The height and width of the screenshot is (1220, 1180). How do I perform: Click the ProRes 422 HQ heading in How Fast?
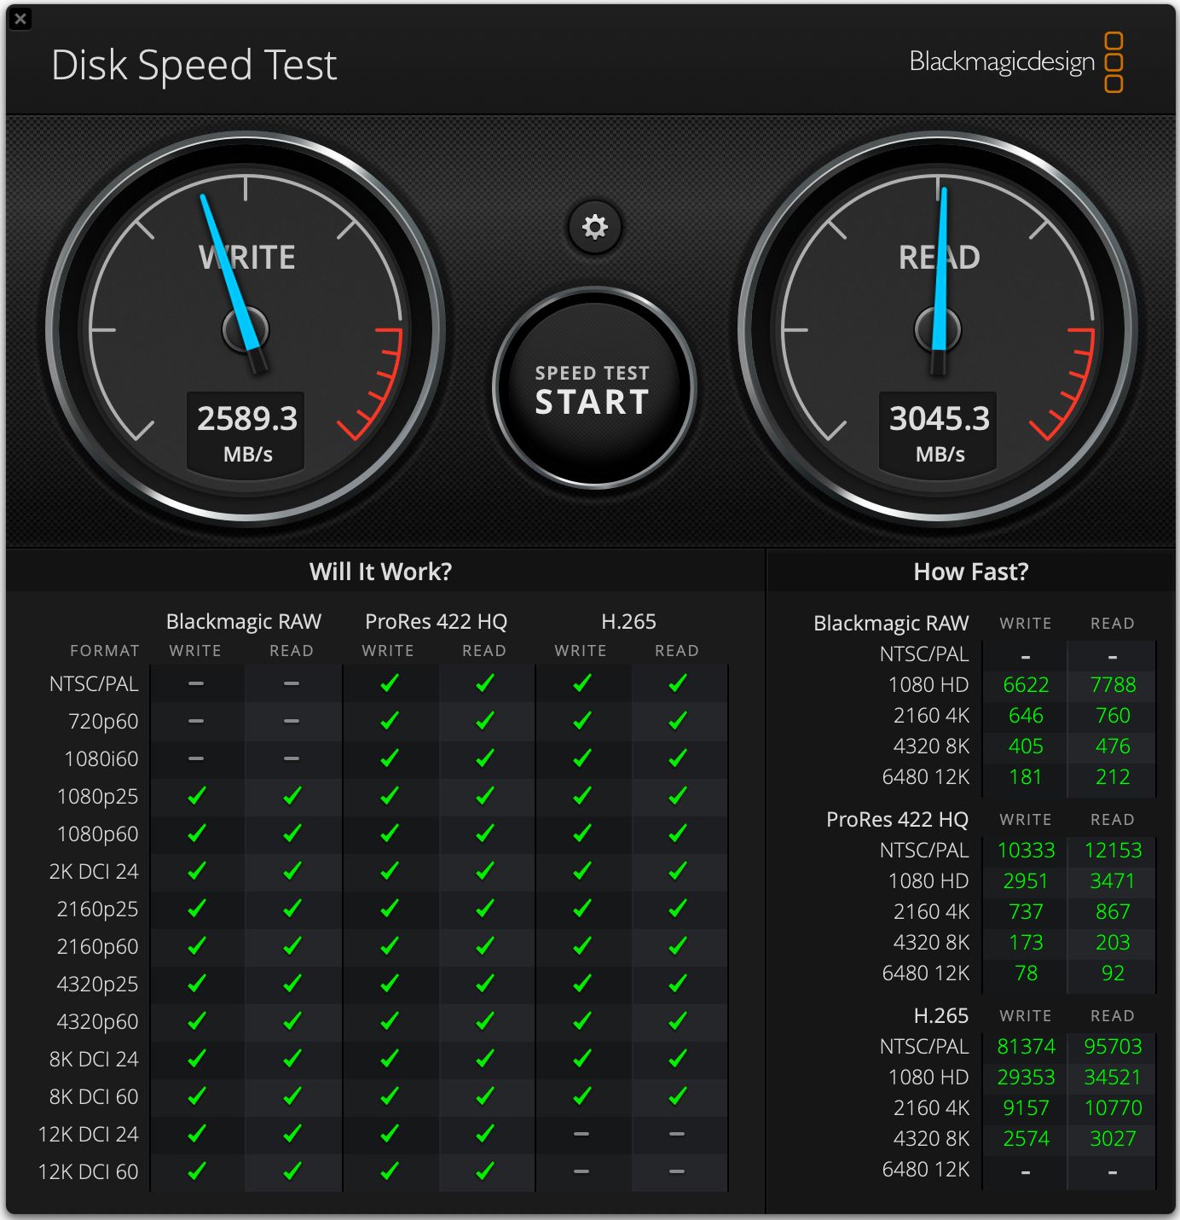(897, 820)
